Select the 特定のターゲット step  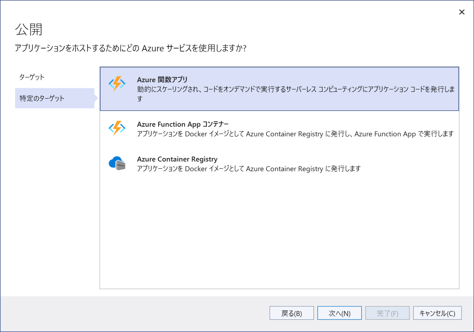pos(55,98)
